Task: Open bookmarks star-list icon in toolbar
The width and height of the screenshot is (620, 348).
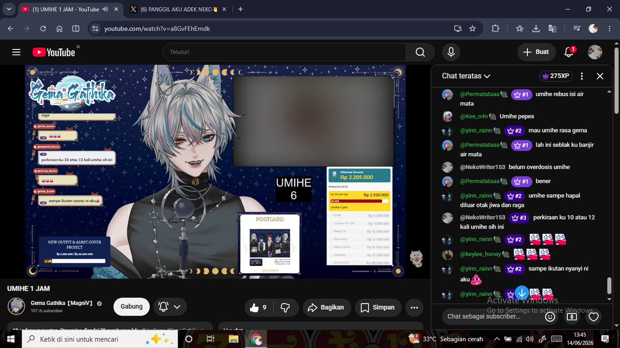Action: pyautogui.click(x=520, y=28)
